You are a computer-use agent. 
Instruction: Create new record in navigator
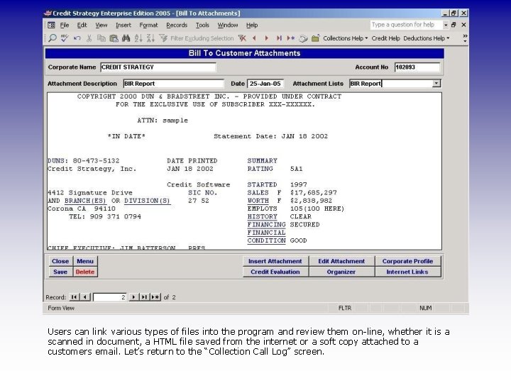pos(155,297)
